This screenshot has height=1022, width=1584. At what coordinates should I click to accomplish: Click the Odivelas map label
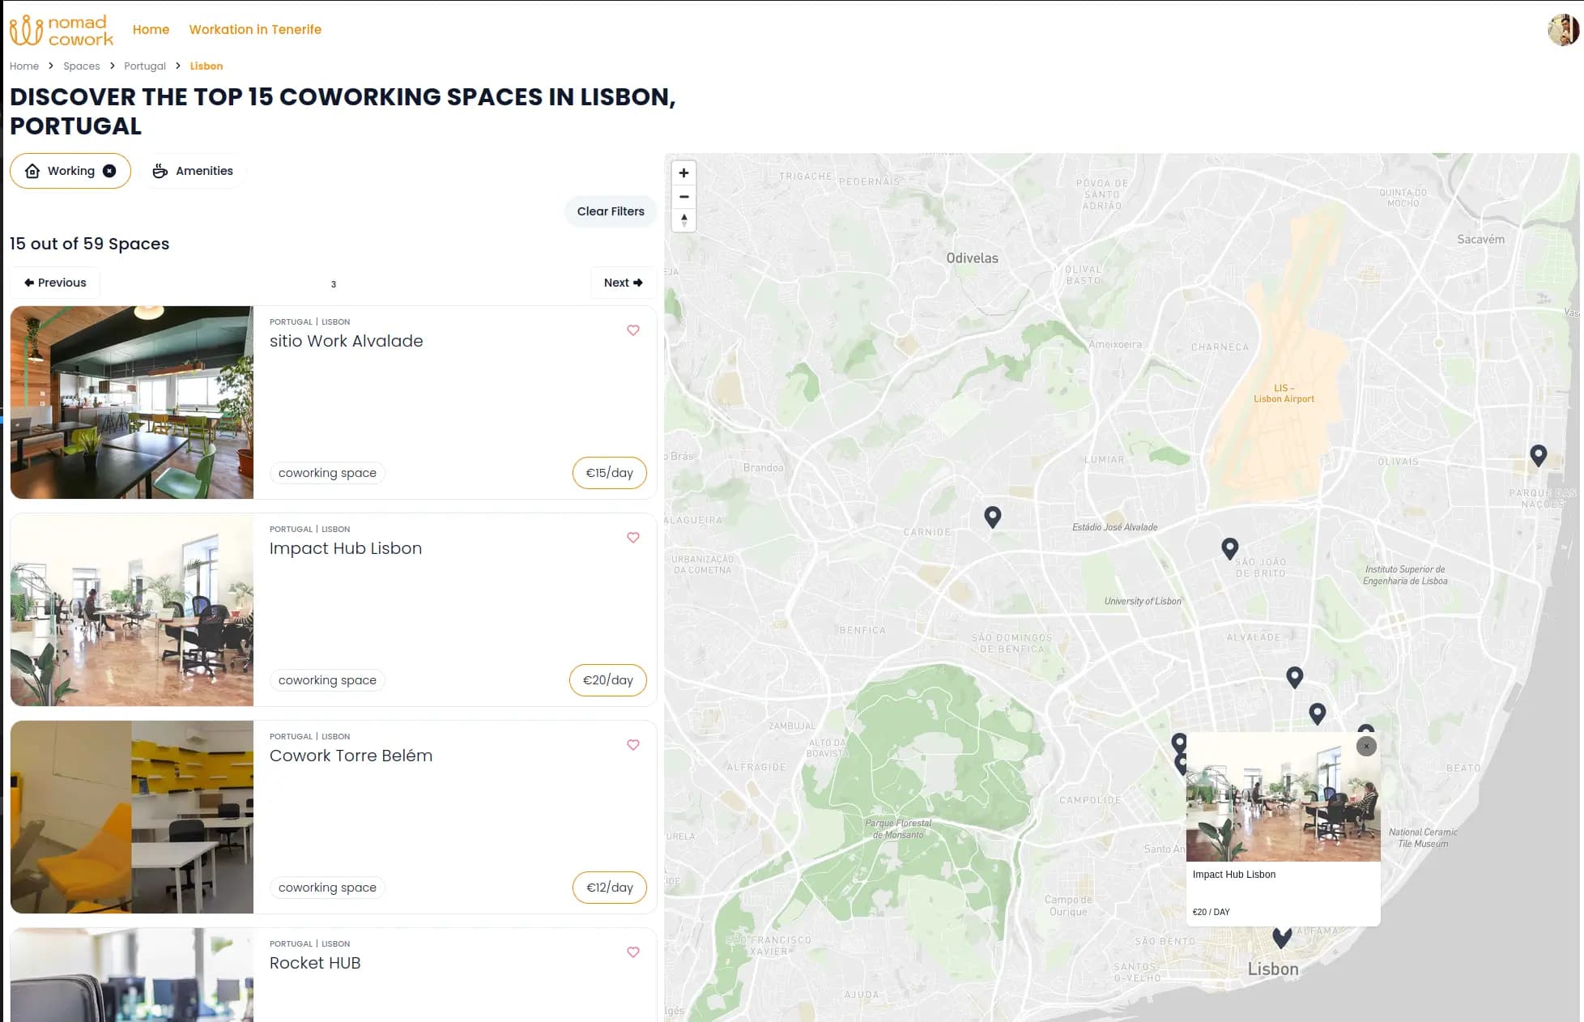point(973,258)
